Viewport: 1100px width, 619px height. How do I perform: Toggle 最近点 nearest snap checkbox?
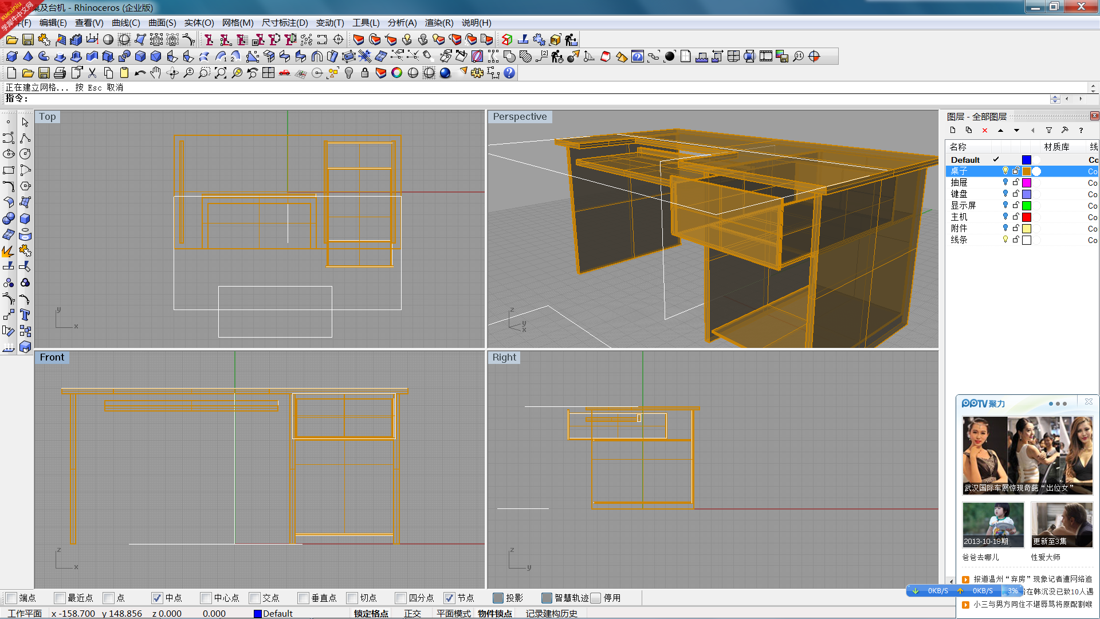click(60, 598)
